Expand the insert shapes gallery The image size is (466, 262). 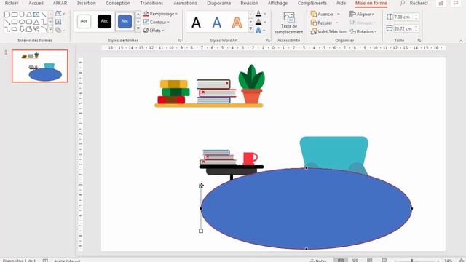pyautogui.click(x=50, y=29)
